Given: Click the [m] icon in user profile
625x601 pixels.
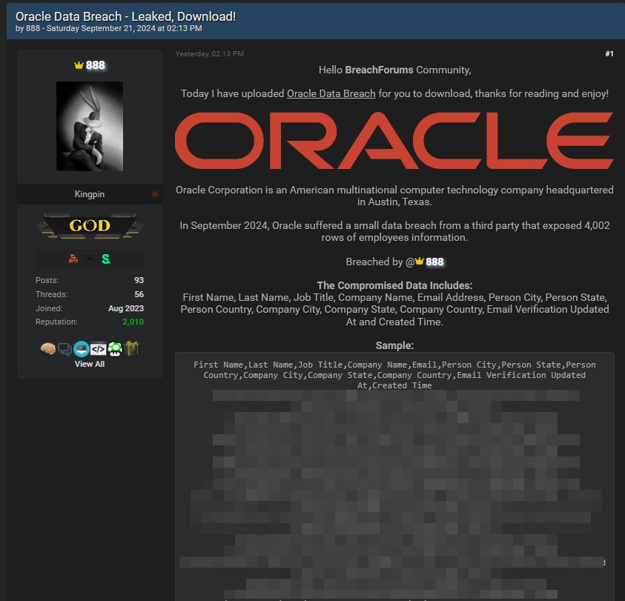Looking at the screenshot, I should tap(90, 259).
